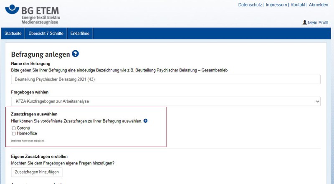Click the person icon beside Mein Profil
Viewport: 334px width, 184px height.
tap(304, 22)
